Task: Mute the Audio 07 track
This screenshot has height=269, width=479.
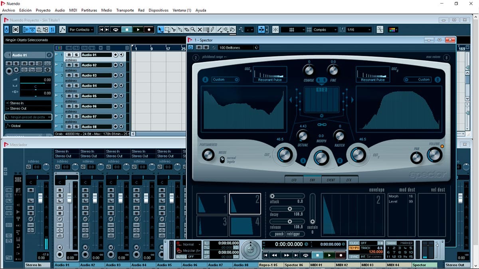Action: (x=69, y=117)
